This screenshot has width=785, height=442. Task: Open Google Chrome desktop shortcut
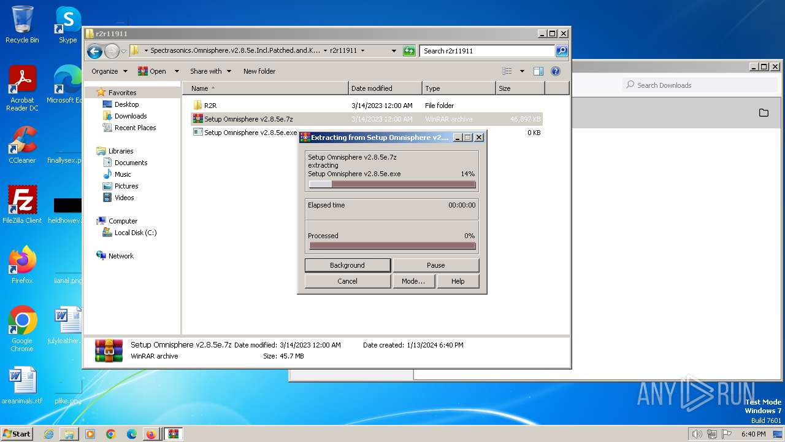click(22, 329)
